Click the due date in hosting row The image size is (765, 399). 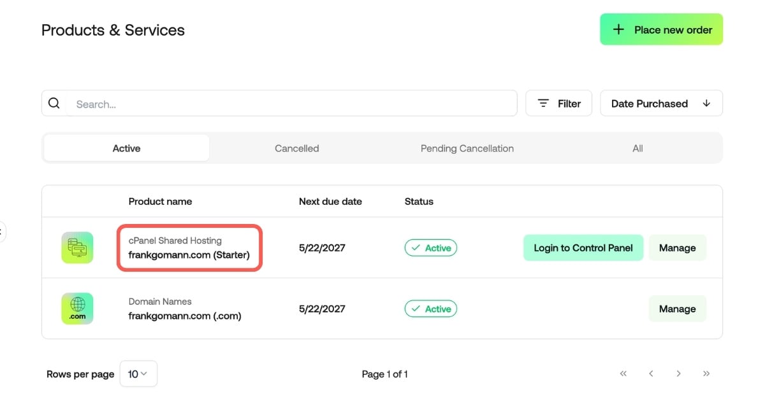point(322,248)
